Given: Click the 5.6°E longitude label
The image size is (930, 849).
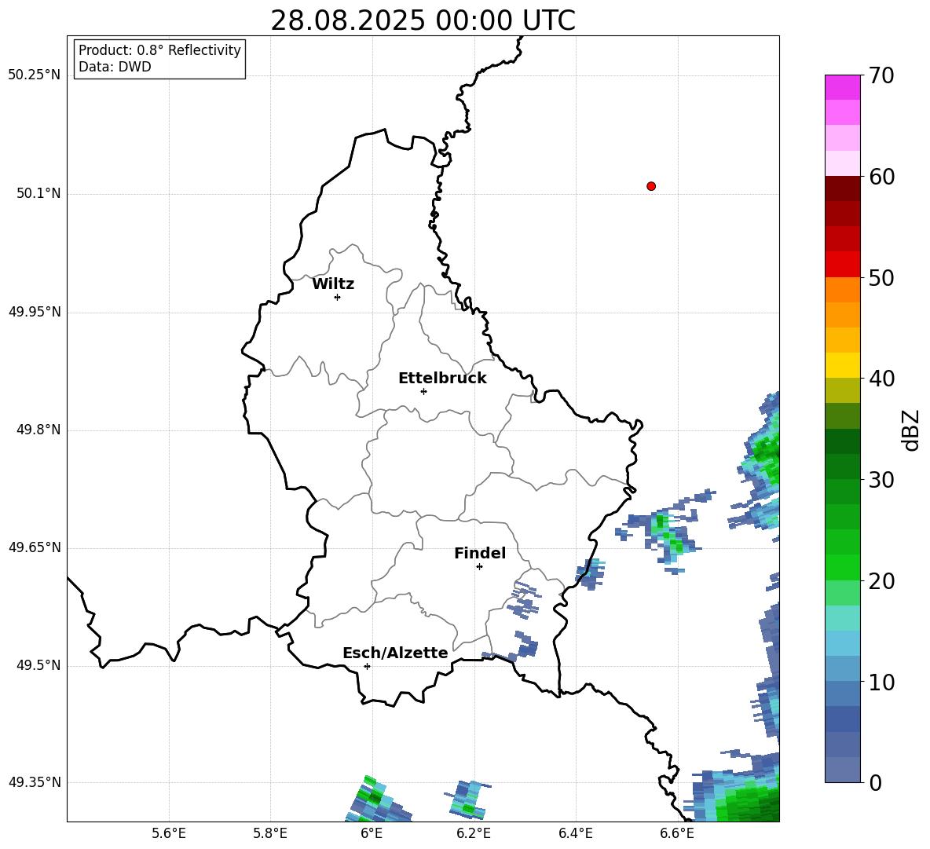Looking at the screenshot, I should 169,833.
